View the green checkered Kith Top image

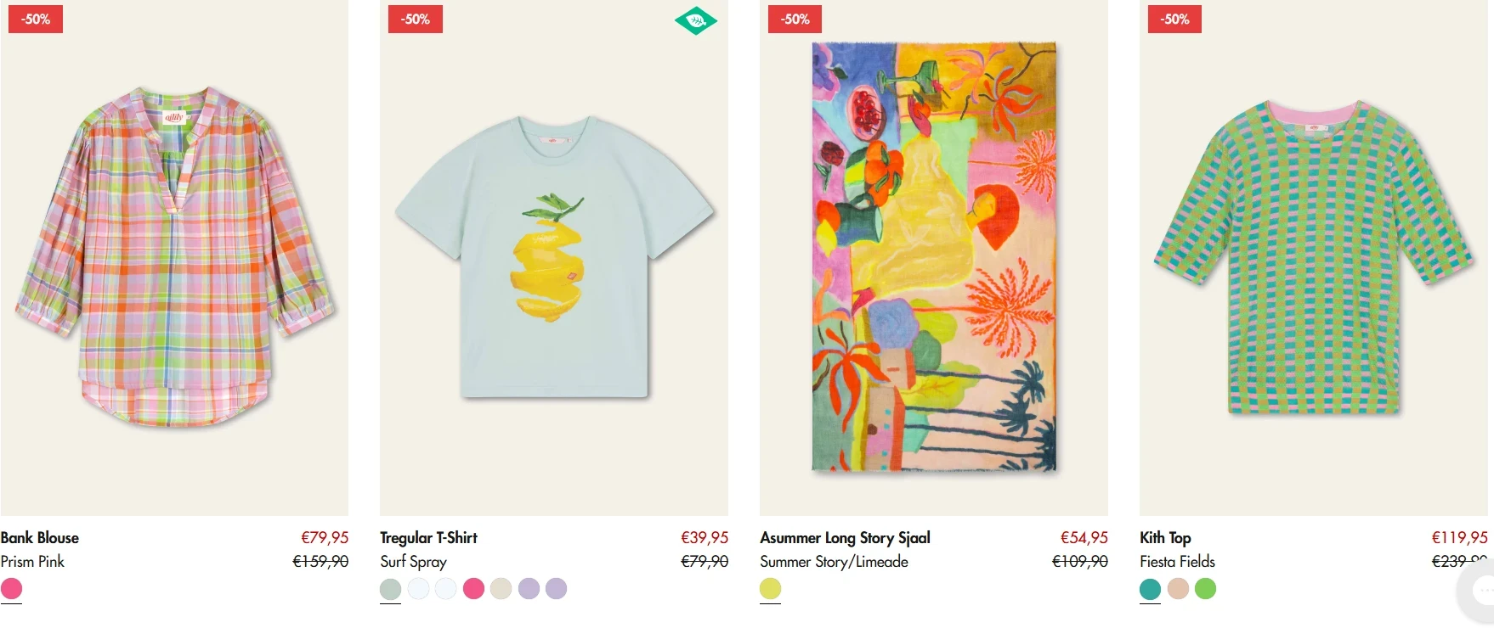click(x=1313, y=255)
